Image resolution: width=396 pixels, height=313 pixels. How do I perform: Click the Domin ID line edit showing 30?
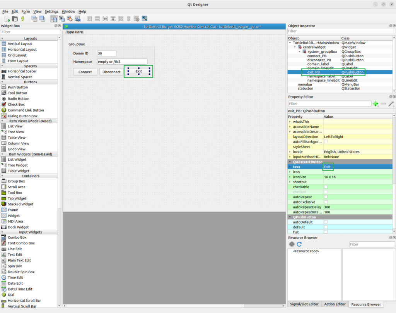pyautogui.click(x=107, y=53)
